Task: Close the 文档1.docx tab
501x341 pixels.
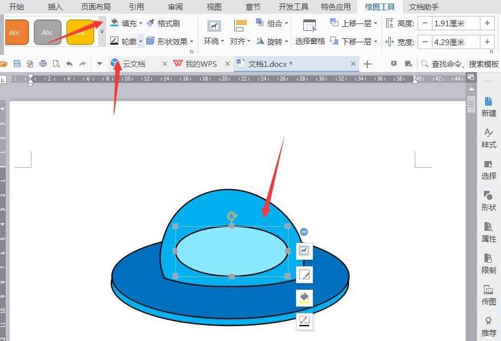Action: [353, 64]
